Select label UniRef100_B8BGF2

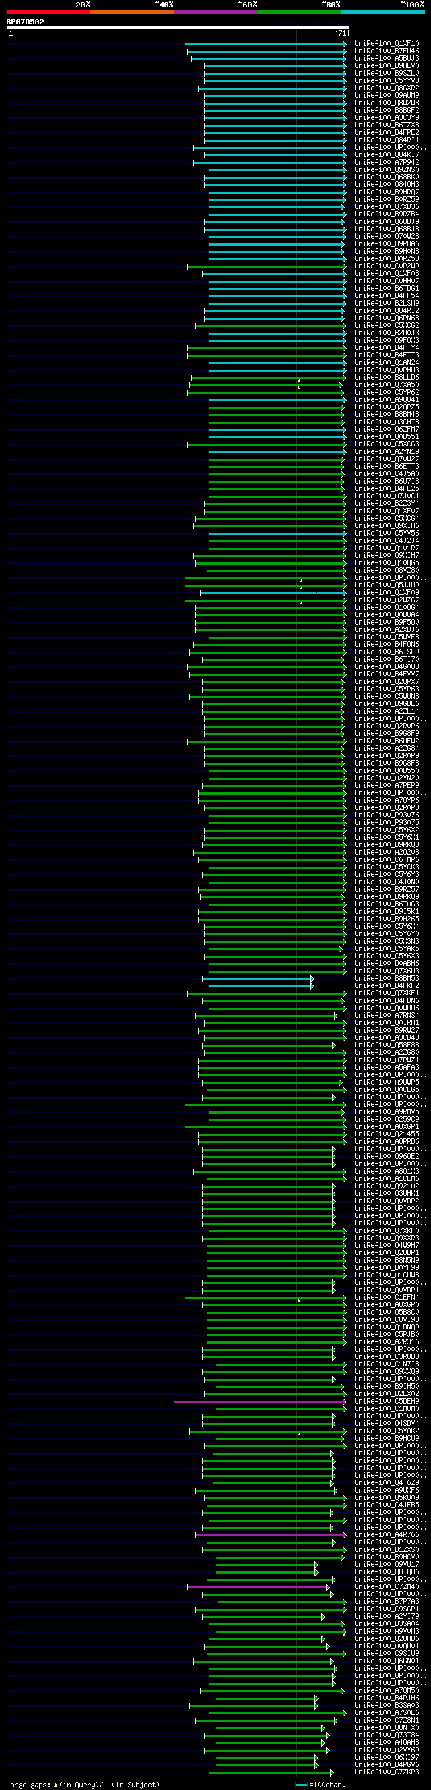pyautogui.click(x=387, y=111)
